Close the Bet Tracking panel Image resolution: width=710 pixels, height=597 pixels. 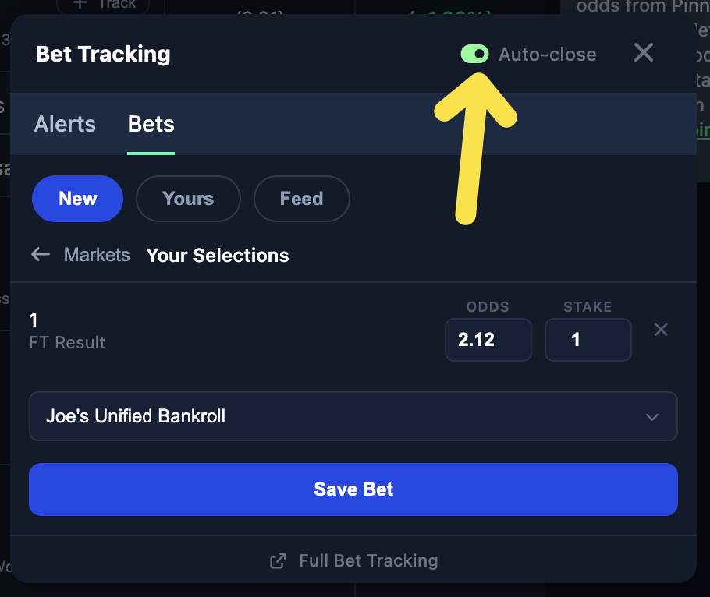click(643, 53)
